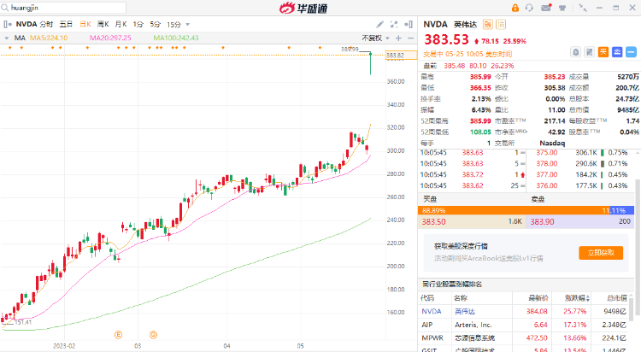
Task: Click the 融 margin badge next to 英伟达
Action: [488, 25]
